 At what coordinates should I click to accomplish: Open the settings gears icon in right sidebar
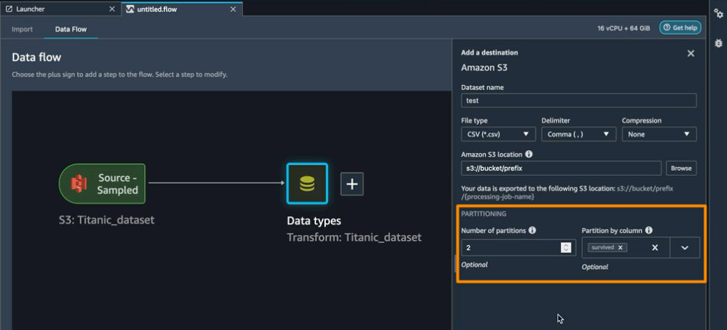[x=718, y=14]
